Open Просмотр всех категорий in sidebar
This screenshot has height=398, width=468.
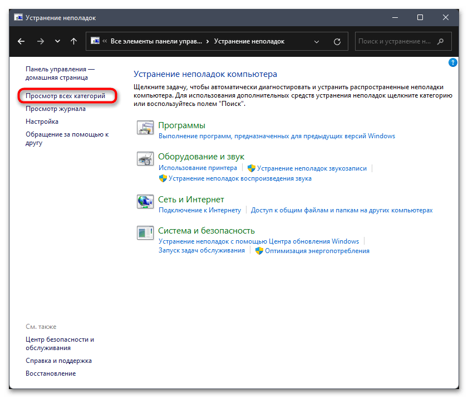pyautogui.click(x=65, y=96)
